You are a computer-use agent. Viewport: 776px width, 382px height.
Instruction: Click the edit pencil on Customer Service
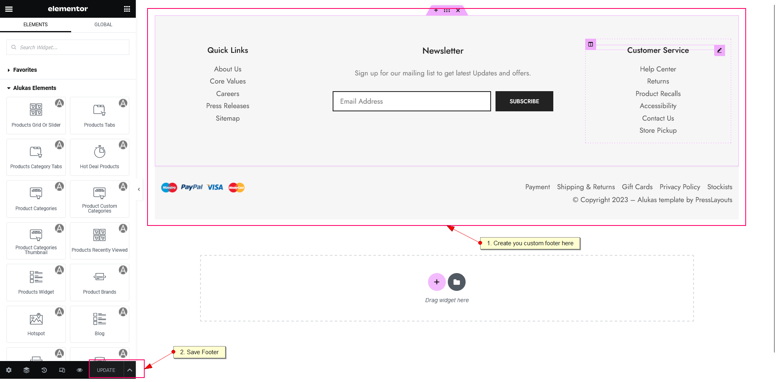(719, 50)
